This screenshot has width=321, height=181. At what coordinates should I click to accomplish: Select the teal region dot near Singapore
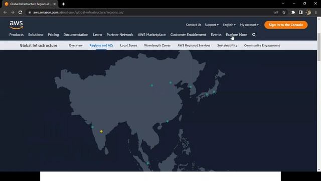click(147, 163)
